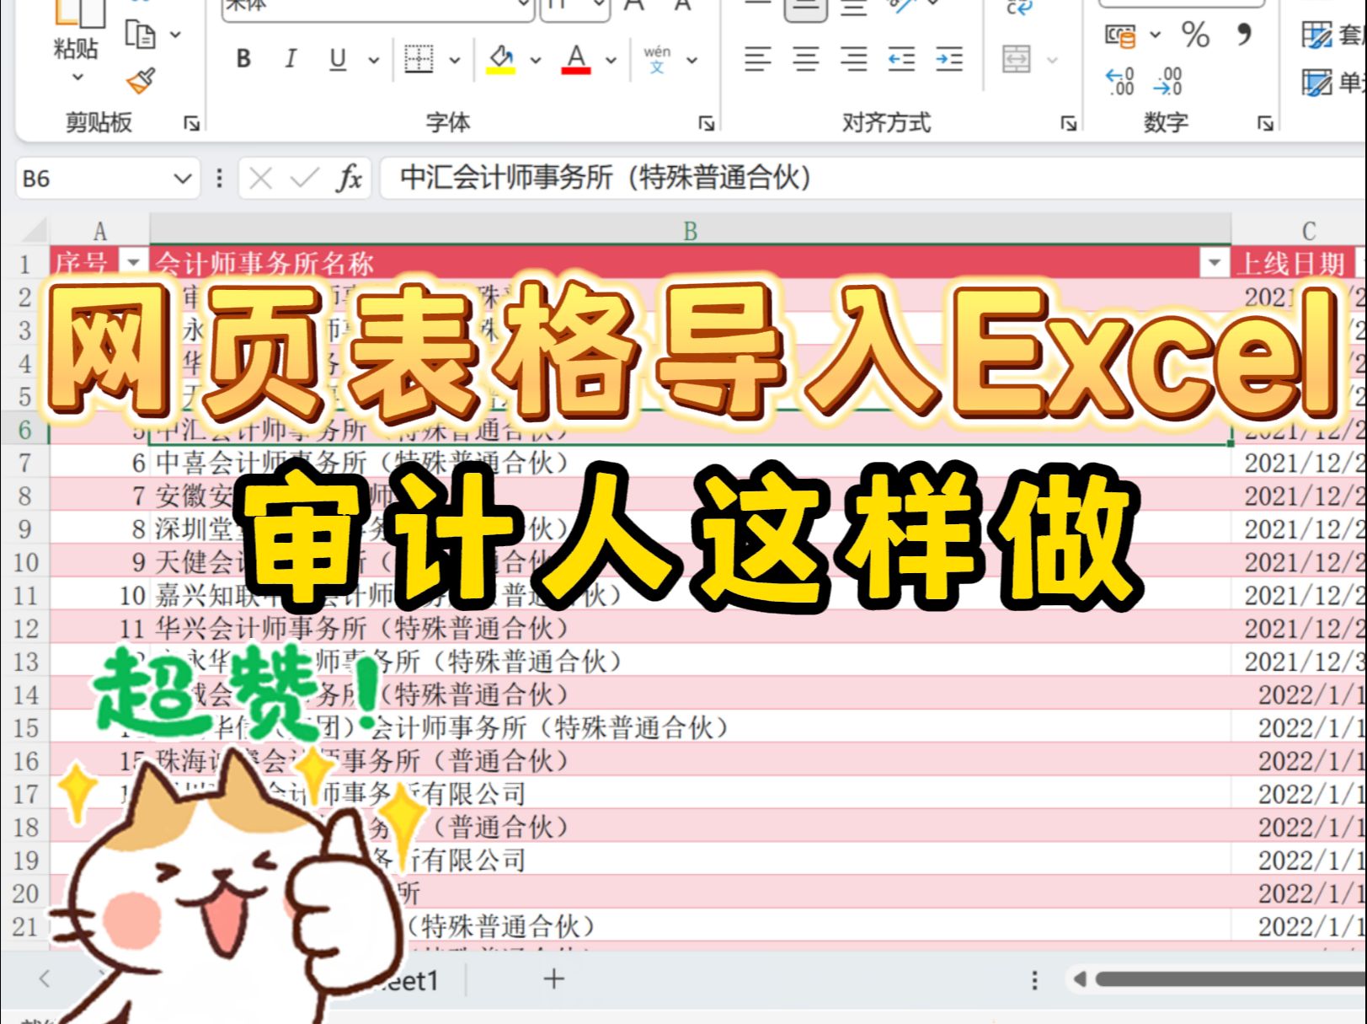This screenshot has height=1024, width=1367.
Task: Decrease decimal places
Action: [1168, 81]
